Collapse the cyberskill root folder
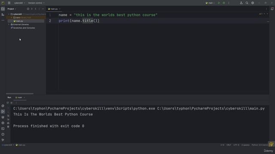Image resolution: width=275 pixels, height=154 pixels. 9,14
